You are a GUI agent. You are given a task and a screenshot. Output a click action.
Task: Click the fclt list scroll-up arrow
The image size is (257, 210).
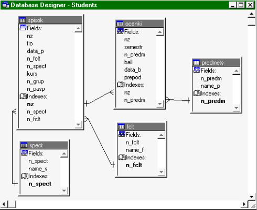click(161, 135)
